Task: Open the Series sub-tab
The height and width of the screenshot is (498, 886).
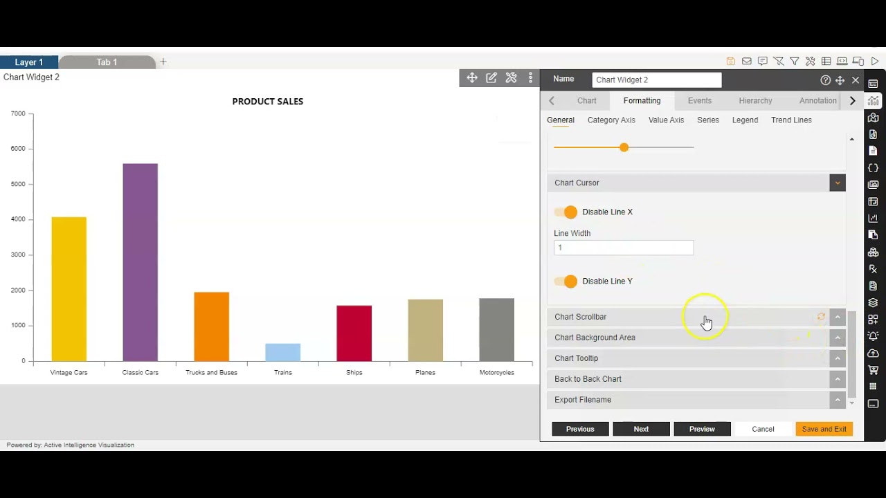Action: [x=708, y=120]
